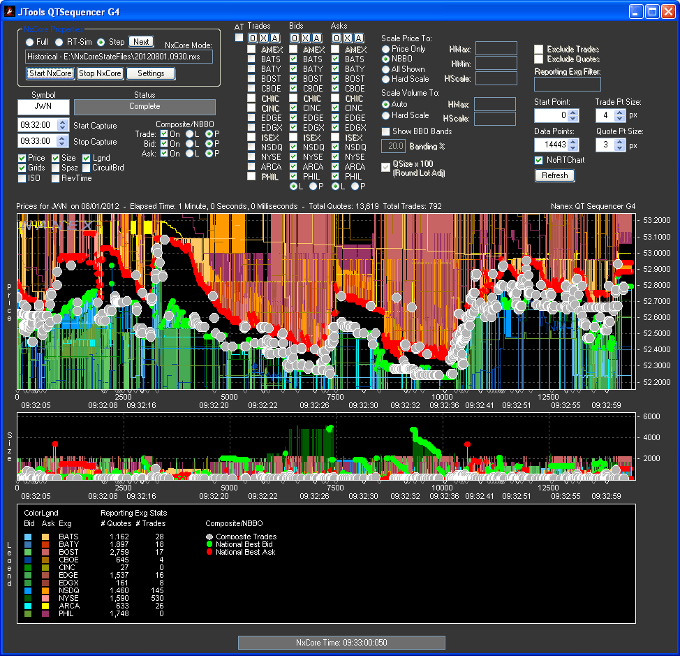Screen dimensions: 680x656
Task: Click the JTools app icon in title bar
Action: point(9,11)
